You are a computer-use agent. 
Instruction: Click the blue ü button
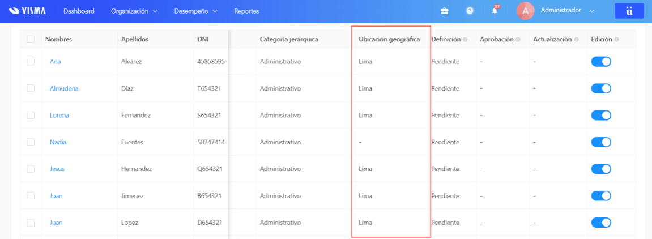point(629,11)
